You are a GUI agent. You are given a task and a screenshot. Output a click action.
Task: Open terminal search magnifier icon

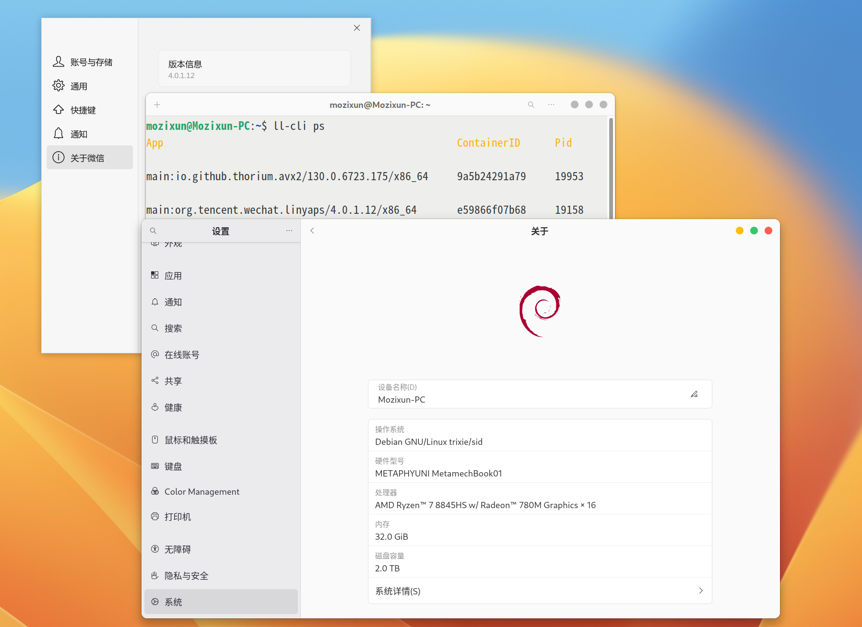tap(531, 104)
